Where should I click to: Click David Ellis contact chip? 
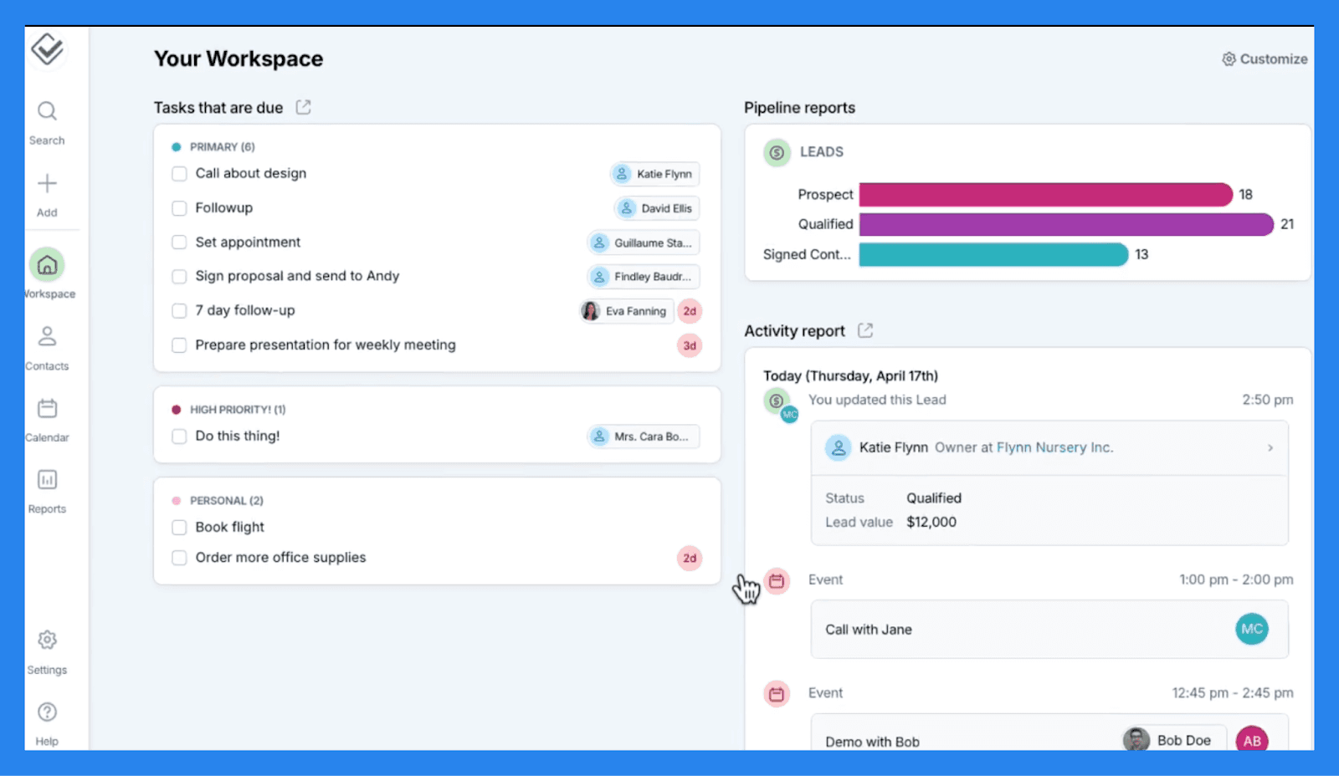657,208
